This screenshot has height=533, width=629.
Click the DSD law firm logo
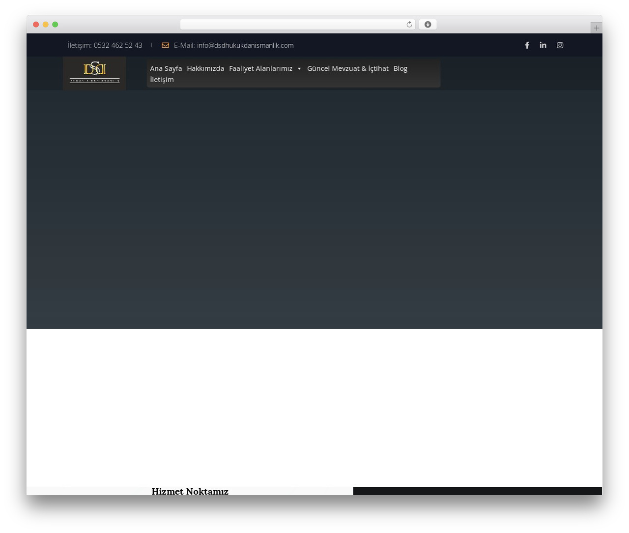tap(94, 73)
